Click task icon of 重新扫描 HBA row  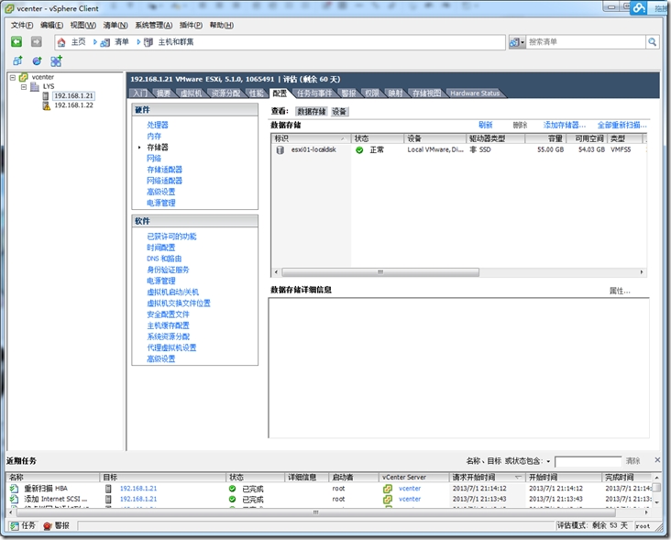coord(14,489)
